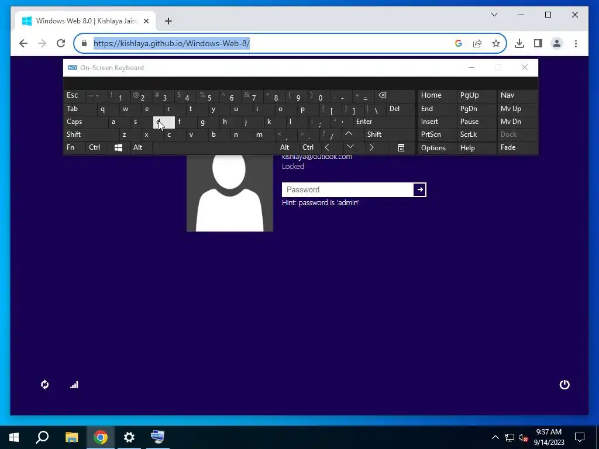Click the Esc key on the keyboard
The width and height of the screenshot is (599, 449).
74,95
